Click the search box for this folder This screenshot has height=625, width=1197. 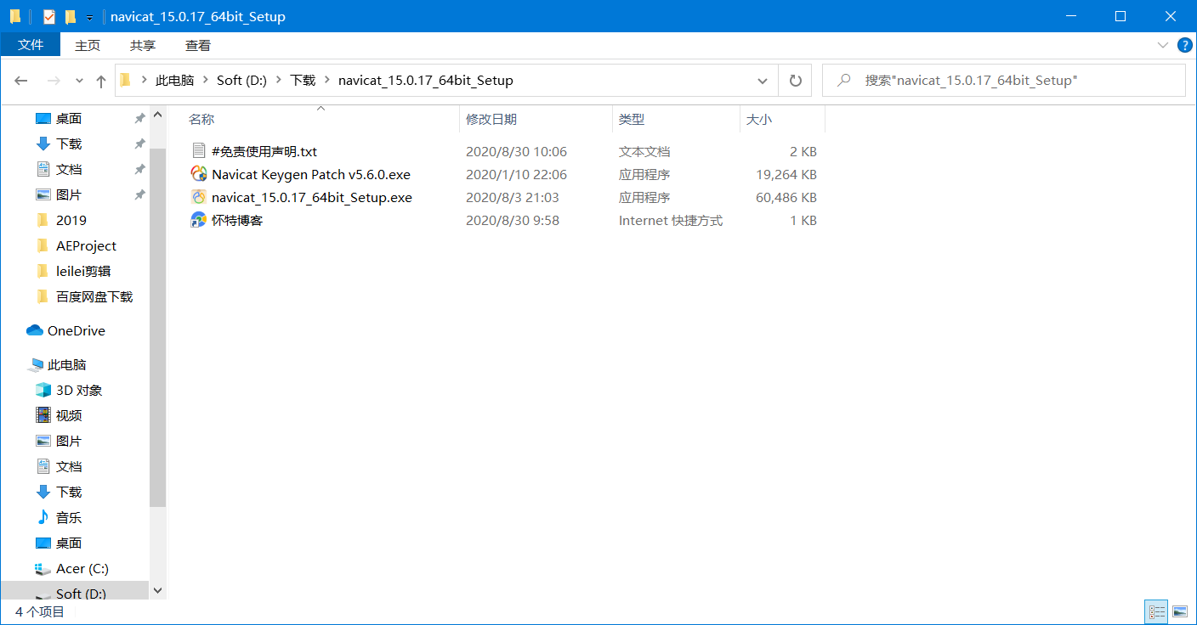tap(1003, 81)
